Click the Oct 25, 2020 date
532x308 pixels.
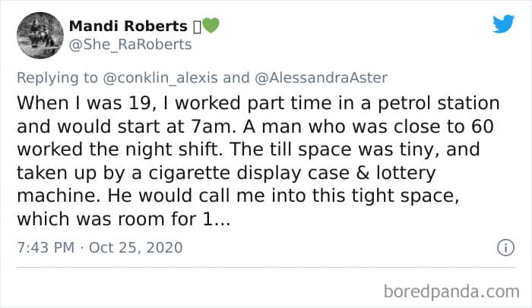click(135, 248)
